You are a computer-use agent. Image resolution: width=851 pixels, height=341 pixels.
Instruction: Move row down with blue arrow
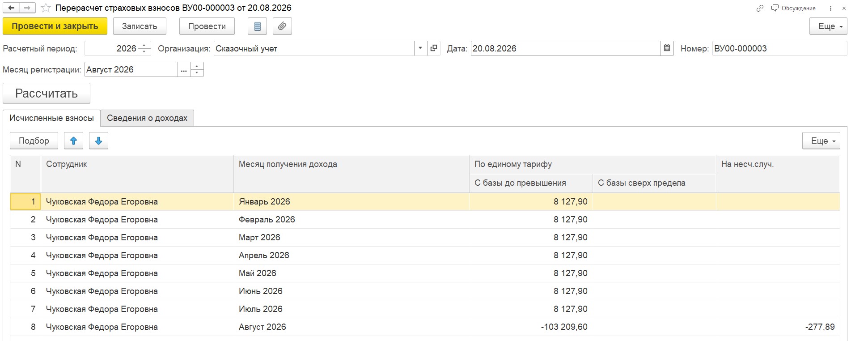pyautogui.click(x=99, y=141)
